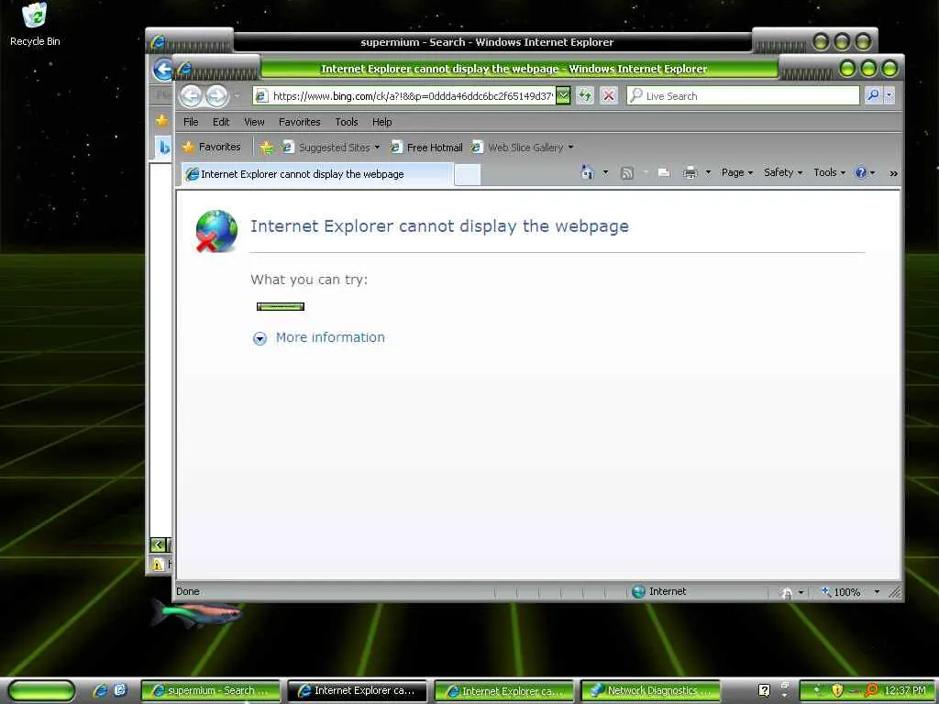Click the Read Mail envelope icon
939x704 pixels.
click(664, 173)
